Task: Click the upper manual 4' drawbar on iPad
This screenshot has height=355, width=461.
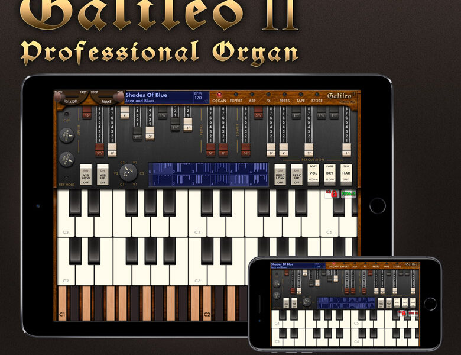Action: tap(125, 113)
